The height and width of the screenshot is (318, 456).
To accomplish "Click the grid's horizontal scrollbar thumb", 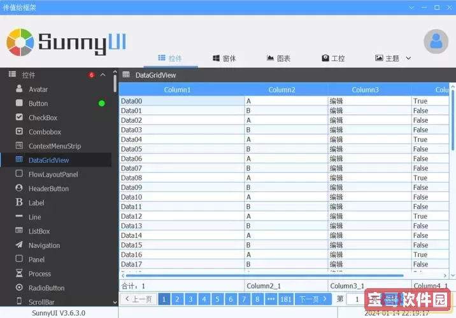I will coord(265,275).
